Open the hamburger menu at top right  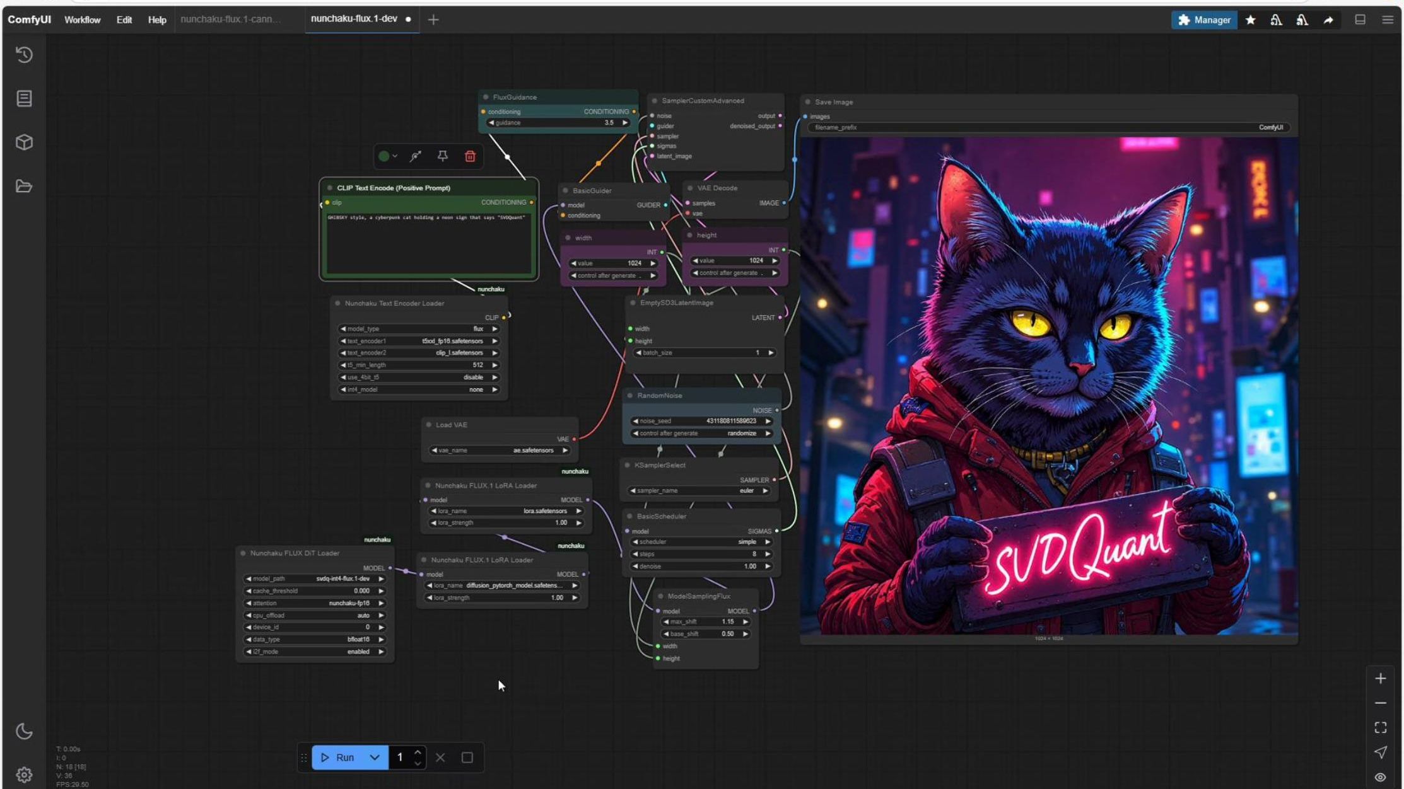click(1388, 20)
